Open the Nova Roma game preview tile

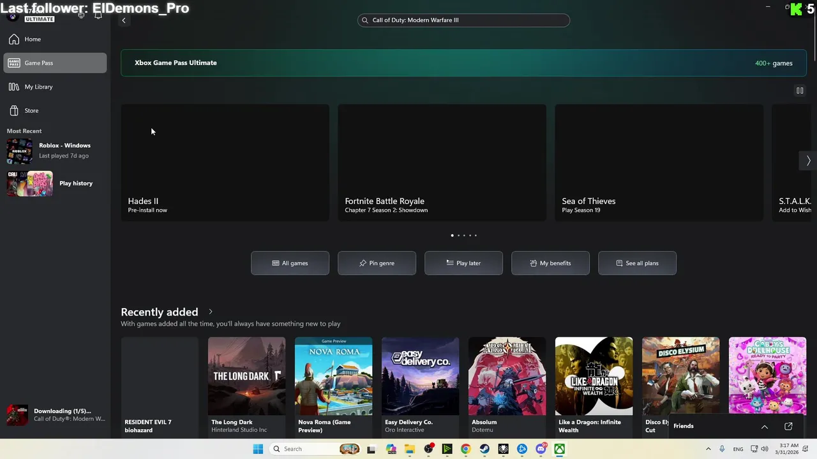pyautogui.click(x=333, y=387)
